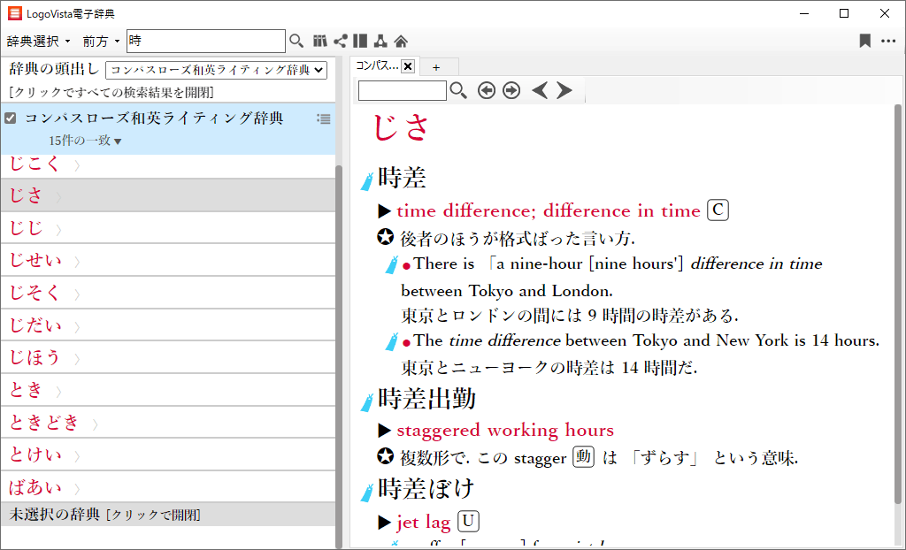The image size is (906, 550).
Task: Show previous entry with left chevron
Action: 540,91
